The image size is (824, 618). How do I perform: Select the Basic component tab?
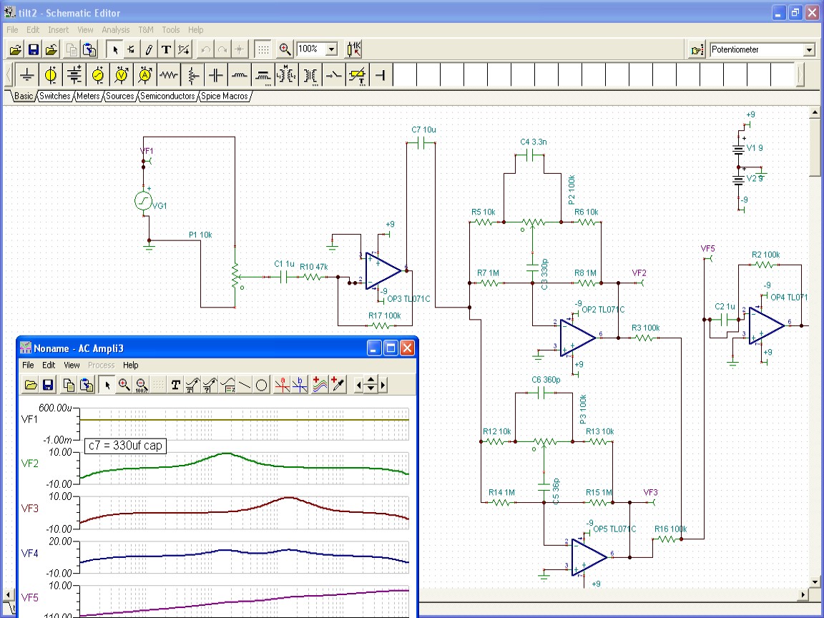(23, 96)
